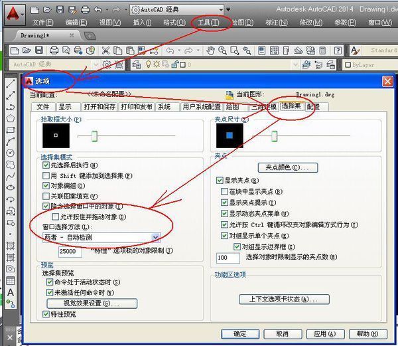Select the Rectangle draw tool
Image resolution: width=398 pixels, height=346 pixels.
(x=11, y=130)
